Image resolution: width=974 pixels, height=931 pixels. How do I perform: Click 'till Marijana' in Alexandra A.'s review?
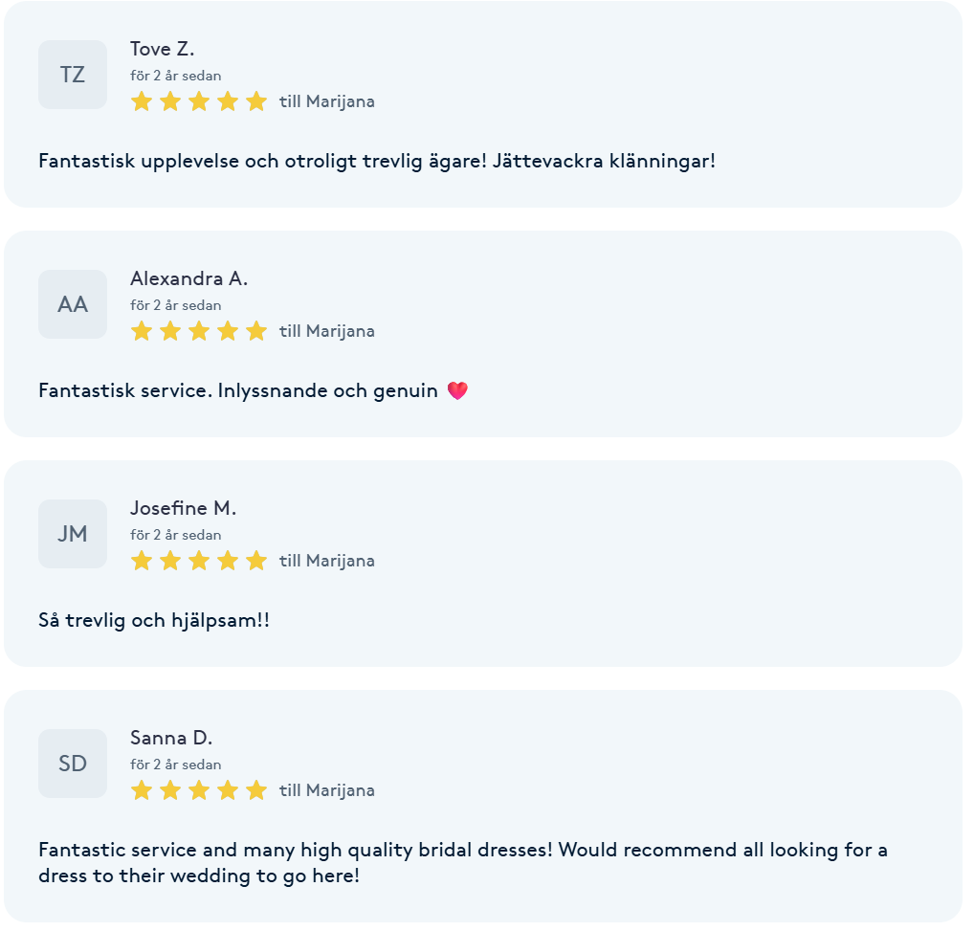point(326,332)
